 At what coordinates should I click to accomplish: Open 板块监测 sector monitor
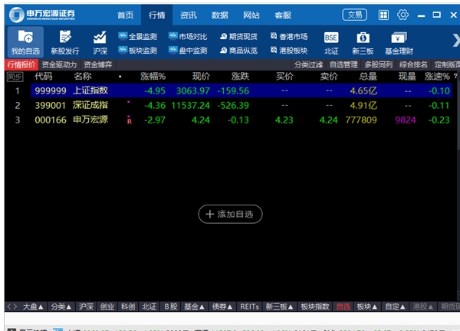[137, 51]
